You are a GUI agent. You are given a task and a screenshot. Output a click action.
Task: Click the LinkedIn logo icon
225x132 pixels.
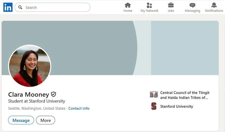click(8, 7)
